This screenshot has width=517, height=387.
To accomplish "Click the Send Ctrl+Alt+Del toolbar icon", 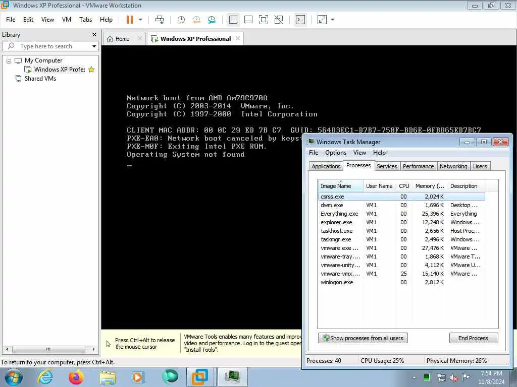I will point(160,20).
